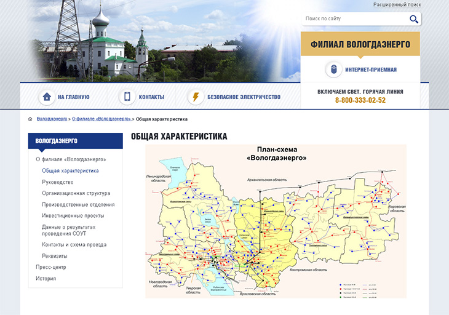Open Данные о результатах проведения СОУТ

[x=68, y=230]
